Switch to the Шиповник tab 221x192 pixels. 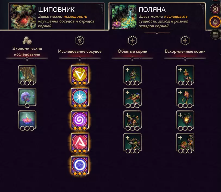[x=57, y=16]
